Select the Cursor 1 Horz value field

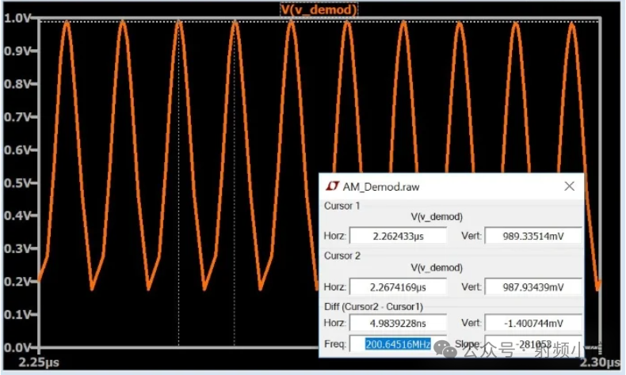[399, 236]
